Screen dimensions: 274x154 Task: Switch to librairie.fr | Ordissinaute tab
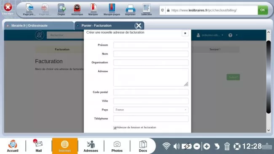click(39, 26)
